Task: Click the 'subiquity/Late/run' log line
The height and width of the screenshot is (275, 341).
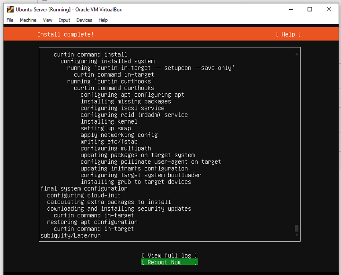Action: tap(70, 235)
